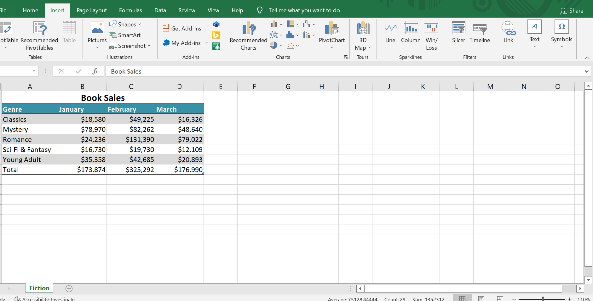Insert a line or area chart
Image resolution: width=593 pixels, height=301 pixels.
coord(276,35)
